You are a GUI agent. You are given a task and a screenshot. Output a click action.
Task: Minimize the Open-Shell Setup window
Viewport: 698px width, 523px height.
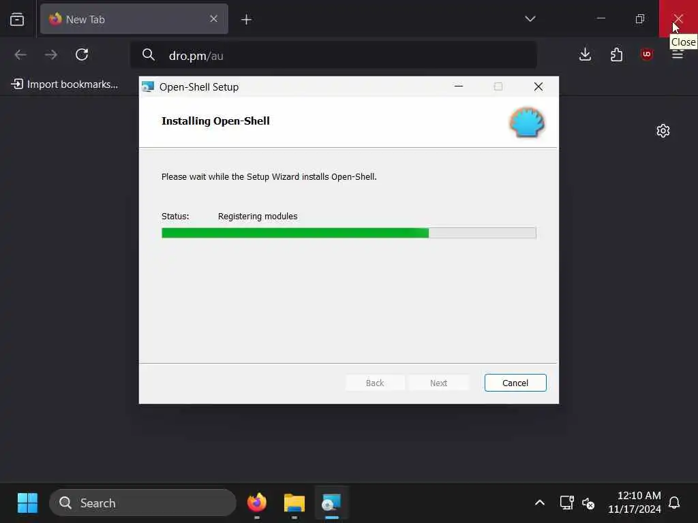point(459,86)
